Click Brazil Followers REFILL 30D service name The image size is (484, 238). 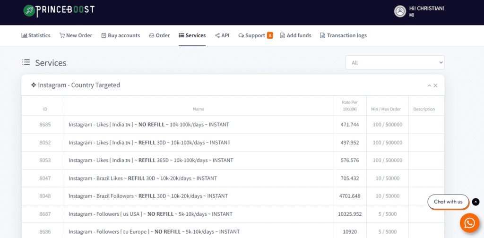(x=148, y=196)
